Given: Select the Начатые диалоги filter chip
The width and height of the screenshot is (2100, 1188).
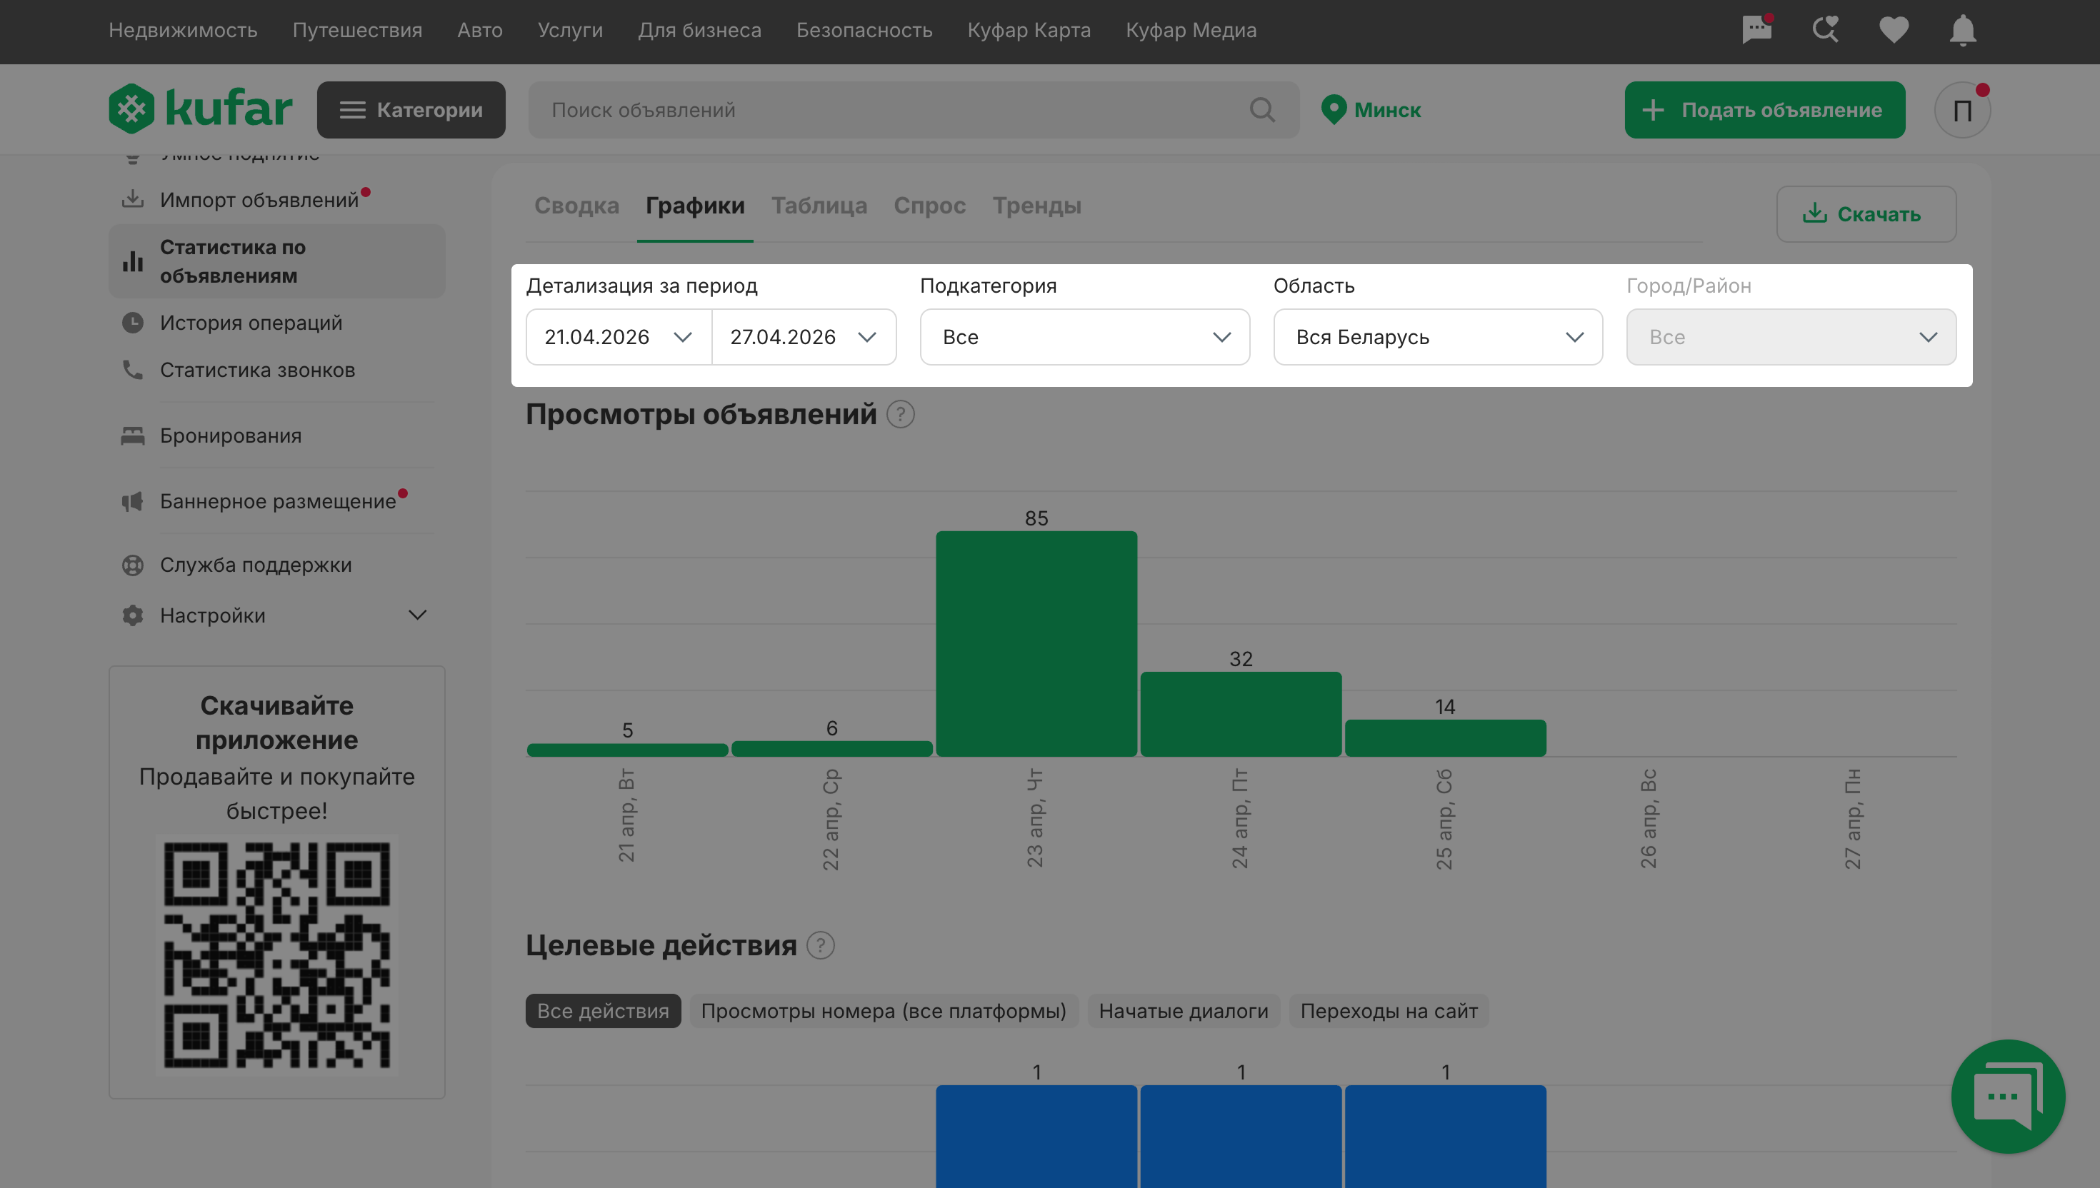Looking at the screenshot, I should [1184, 1011].
